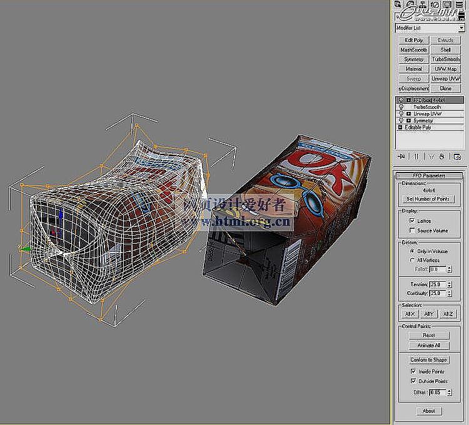469x425 pixels.
Task: Click Make Unique icon below stack
Action: point(431,156)
